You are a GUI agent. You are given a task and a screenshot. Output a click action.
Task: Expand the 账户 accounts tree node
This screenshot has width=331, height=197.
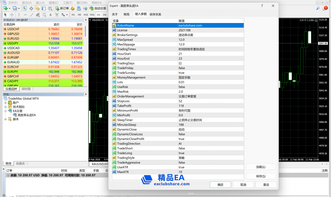tap(6, 103)
